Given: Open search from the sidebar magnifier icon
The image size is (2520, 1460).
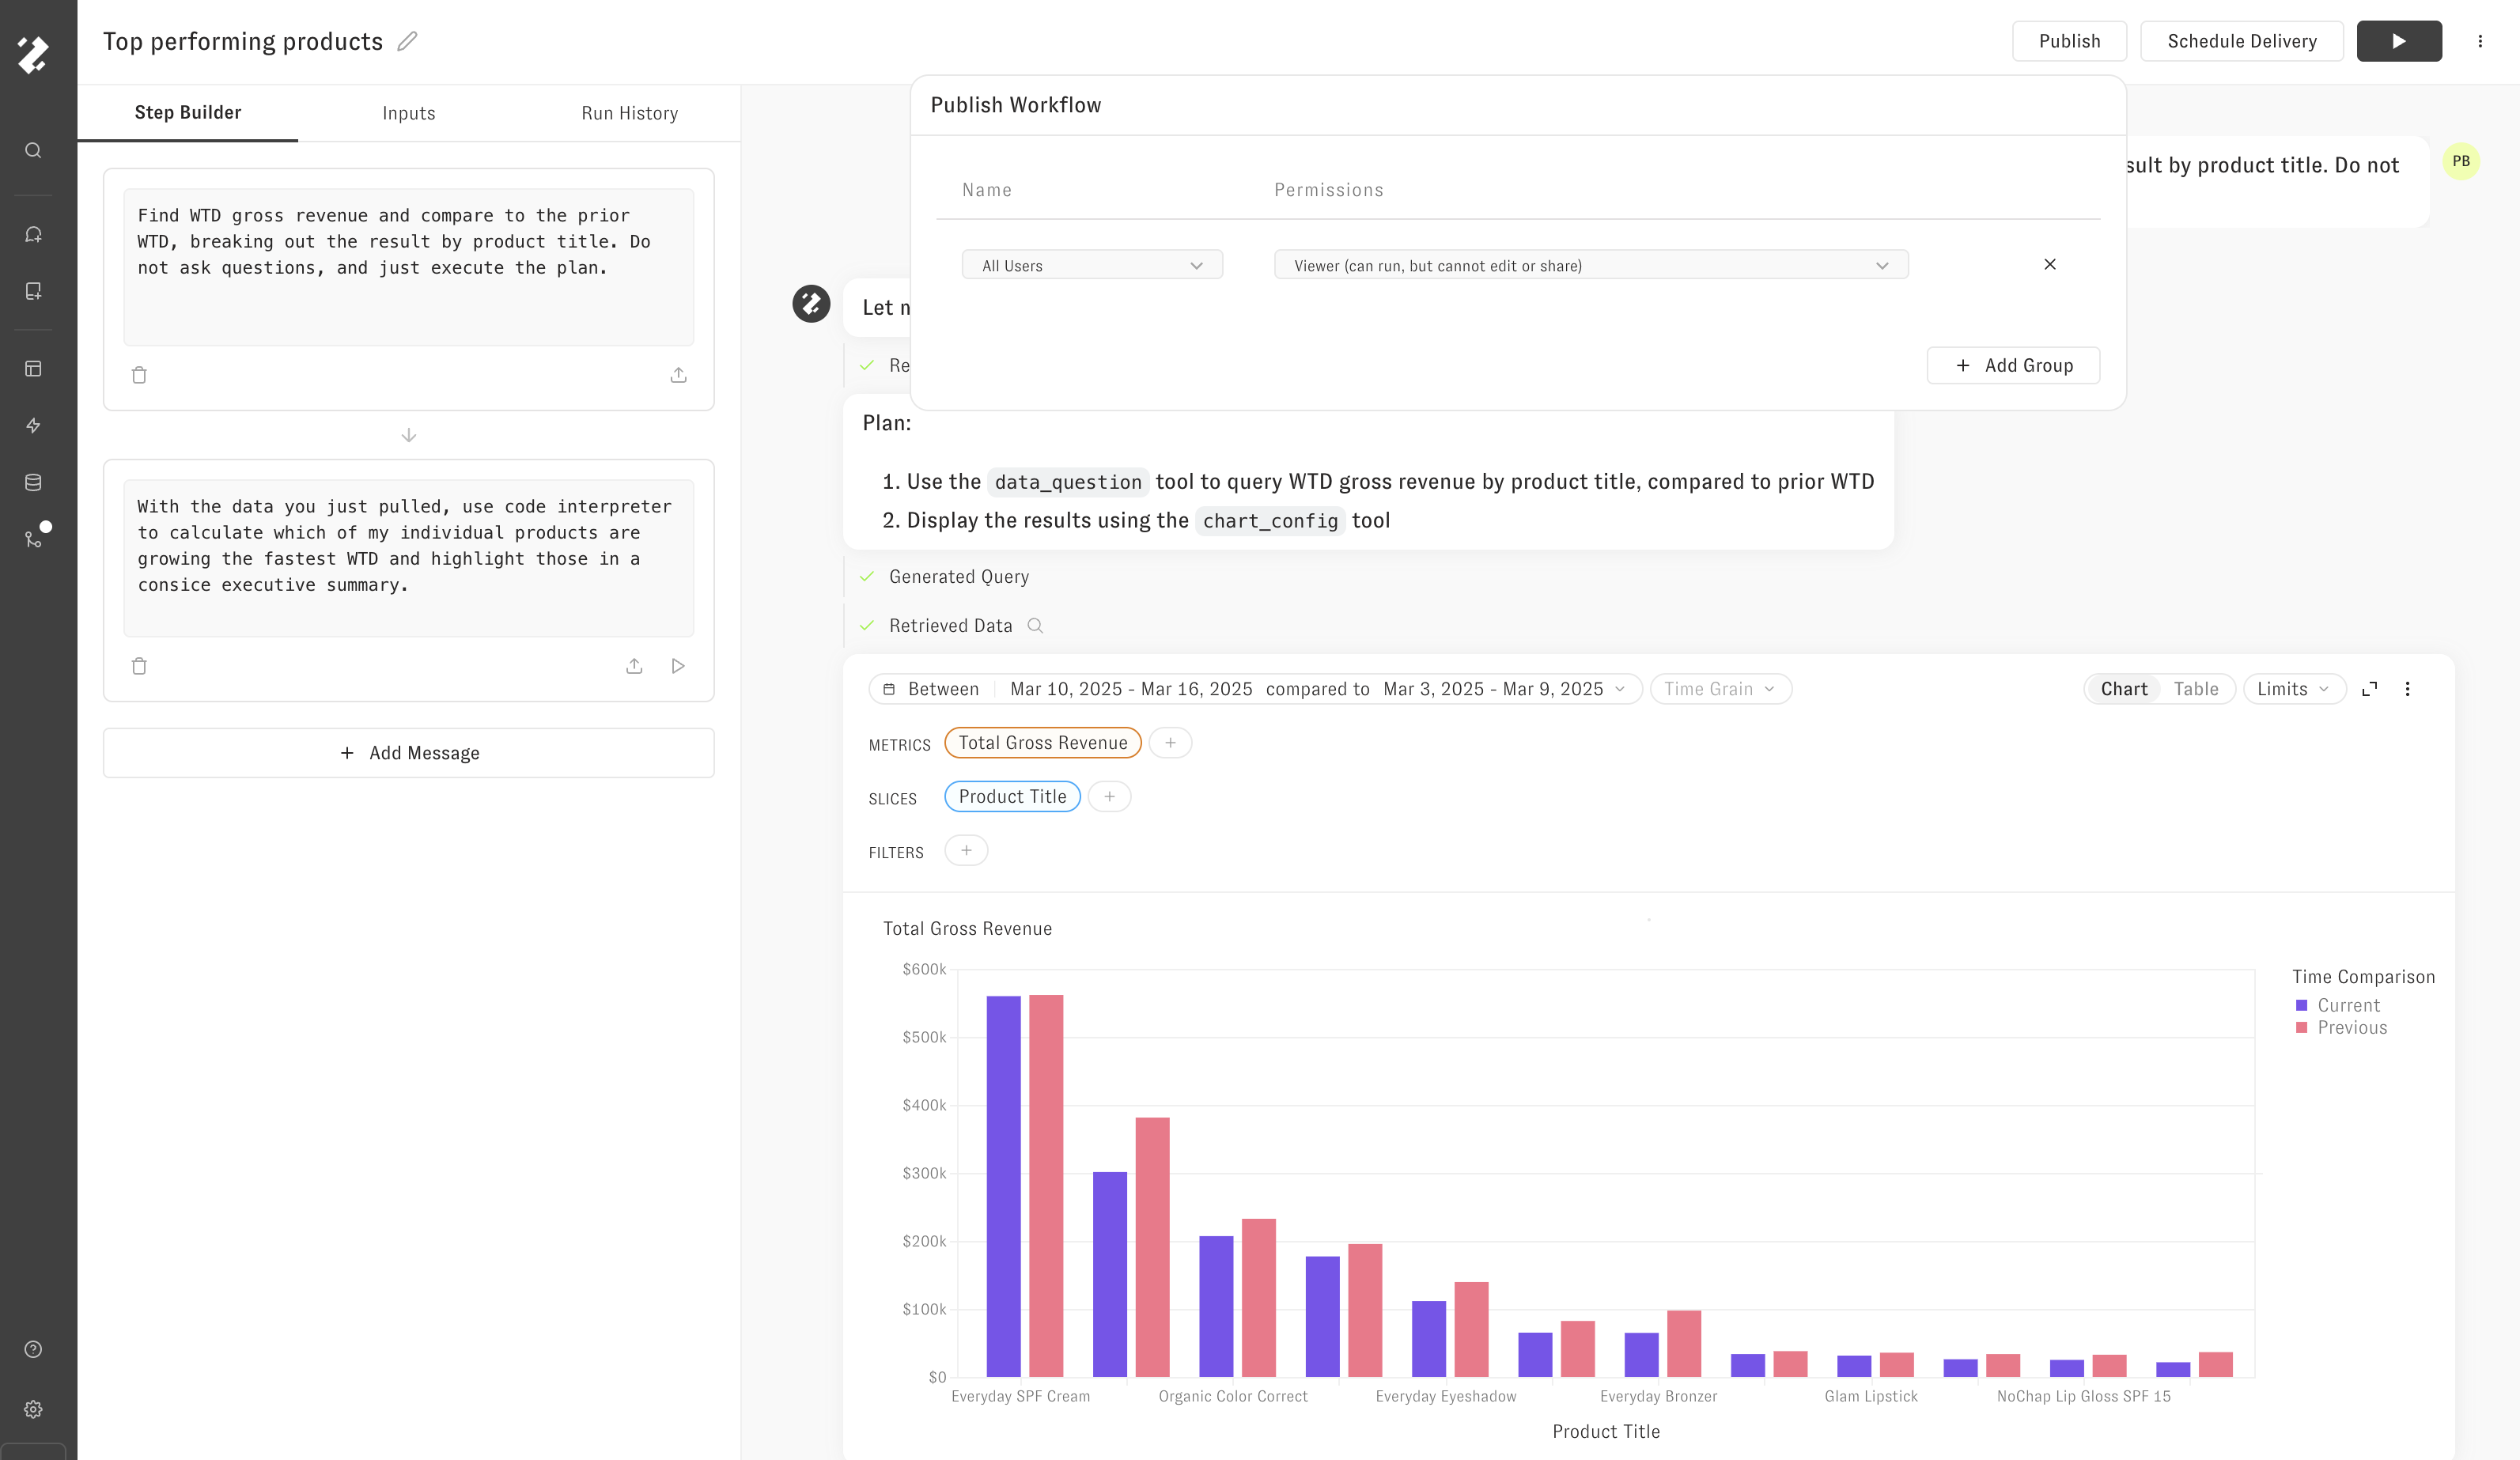Looking at the screenshot, I should pos(33,151).
